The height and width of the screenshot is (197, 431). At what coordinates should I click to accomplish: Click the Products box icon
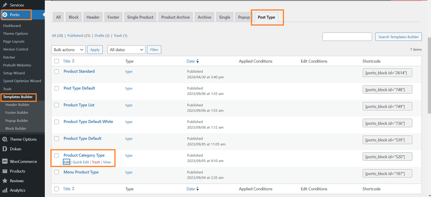click(x=5, y=171)
